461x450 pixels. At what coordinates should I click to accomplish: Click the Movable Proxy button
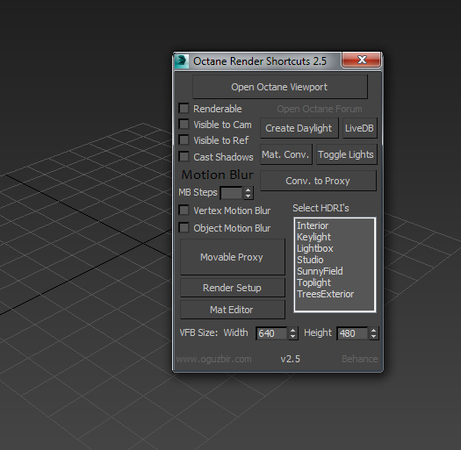233,257
